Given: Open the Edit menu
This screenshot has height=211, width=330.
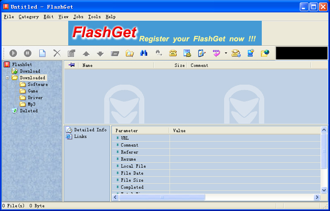Looking at the screenshot, I should (x=49, y=17).
